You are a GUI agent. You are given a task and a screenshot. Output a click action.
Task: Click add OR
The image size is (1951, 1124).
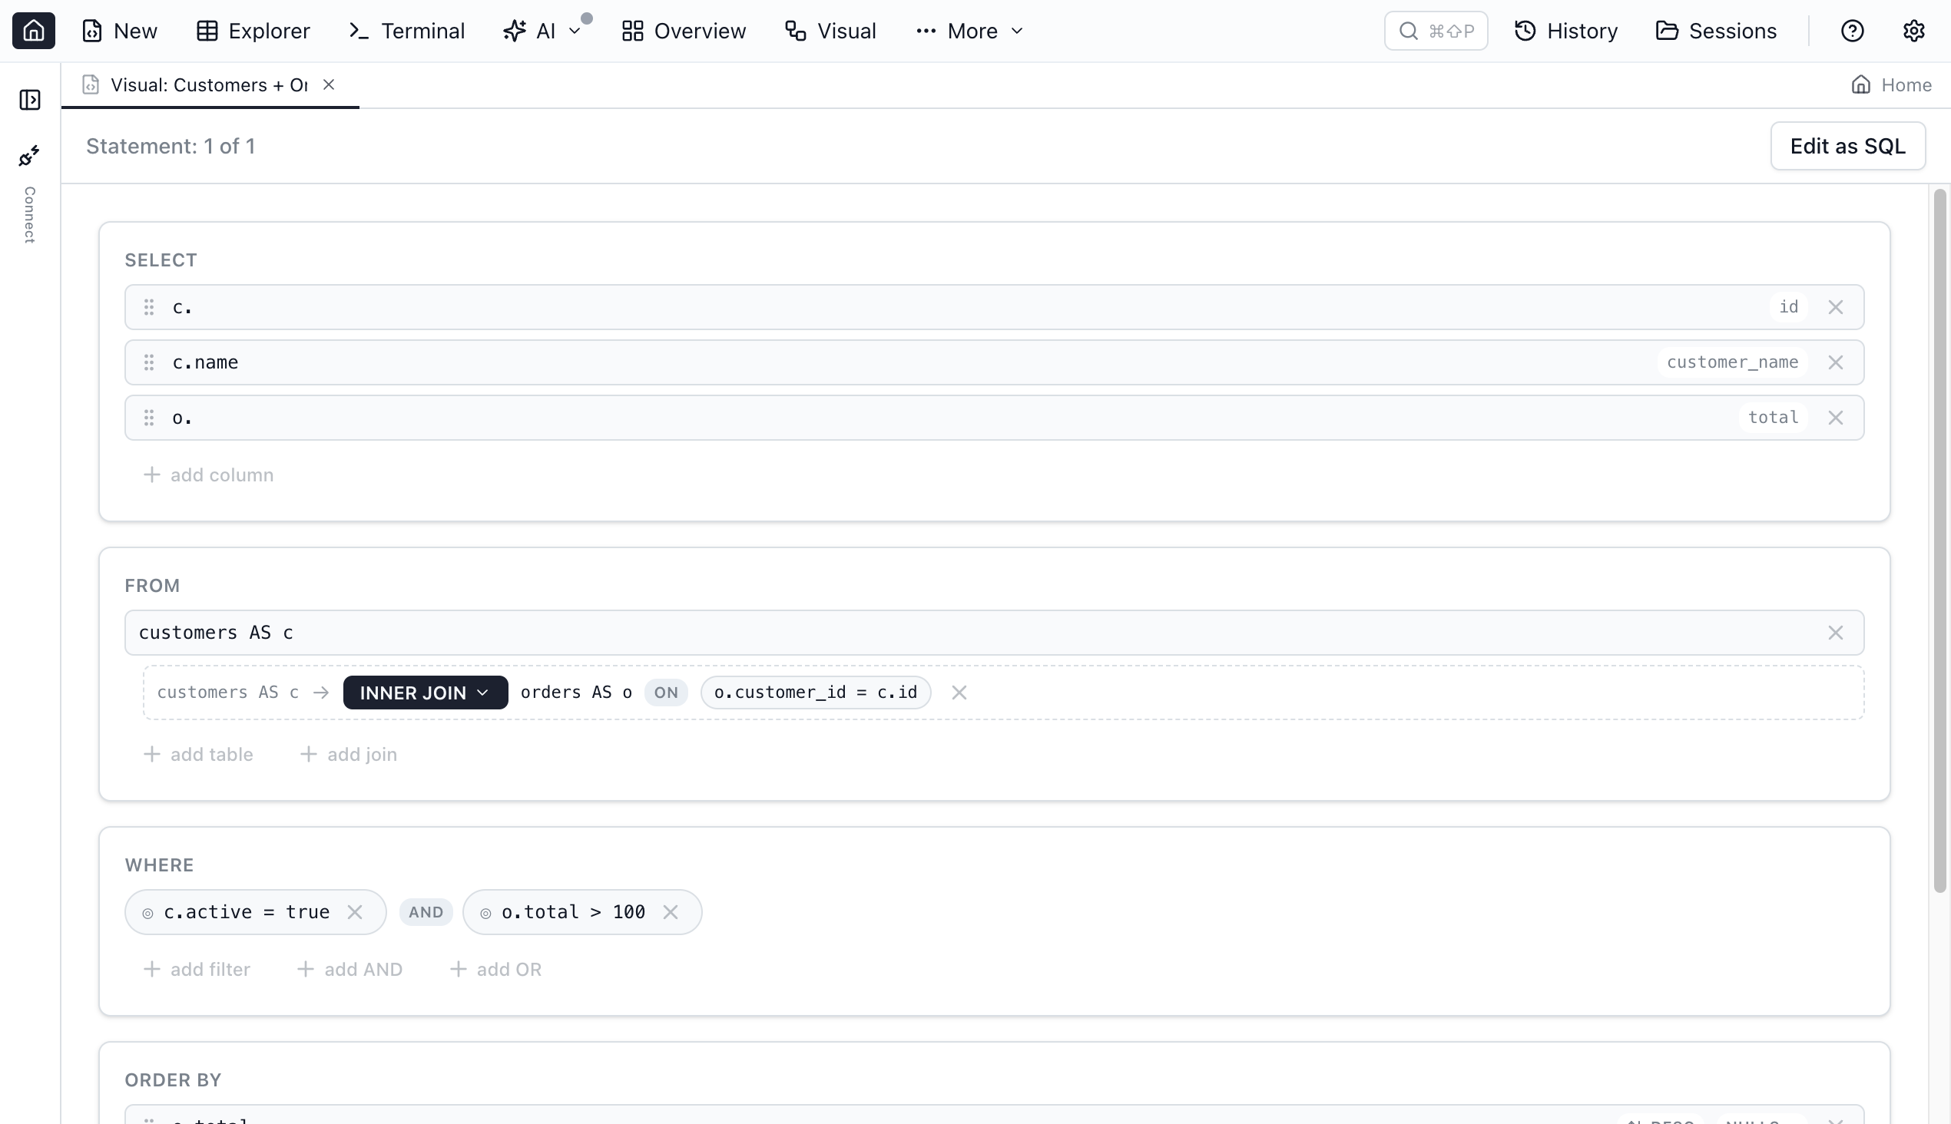[x=495, y=969]
